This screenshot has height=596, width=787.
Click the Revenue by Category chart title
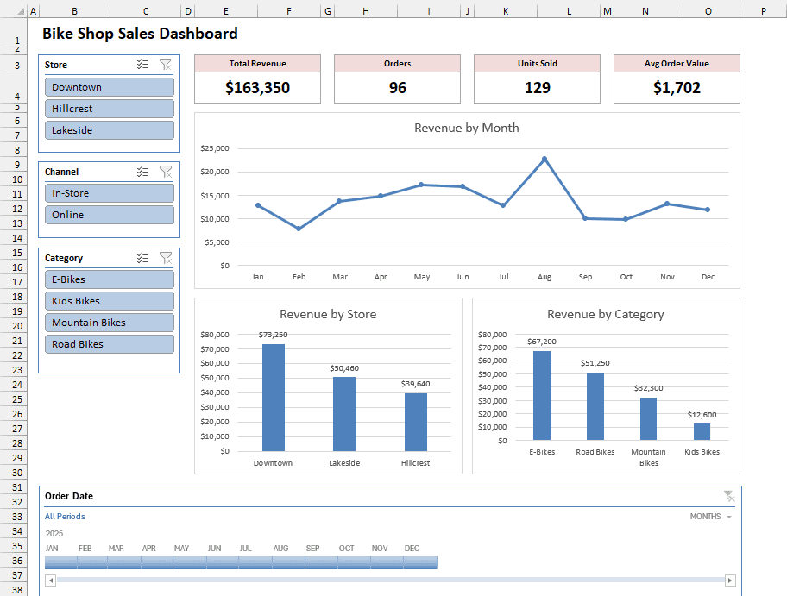click(605, 314)
